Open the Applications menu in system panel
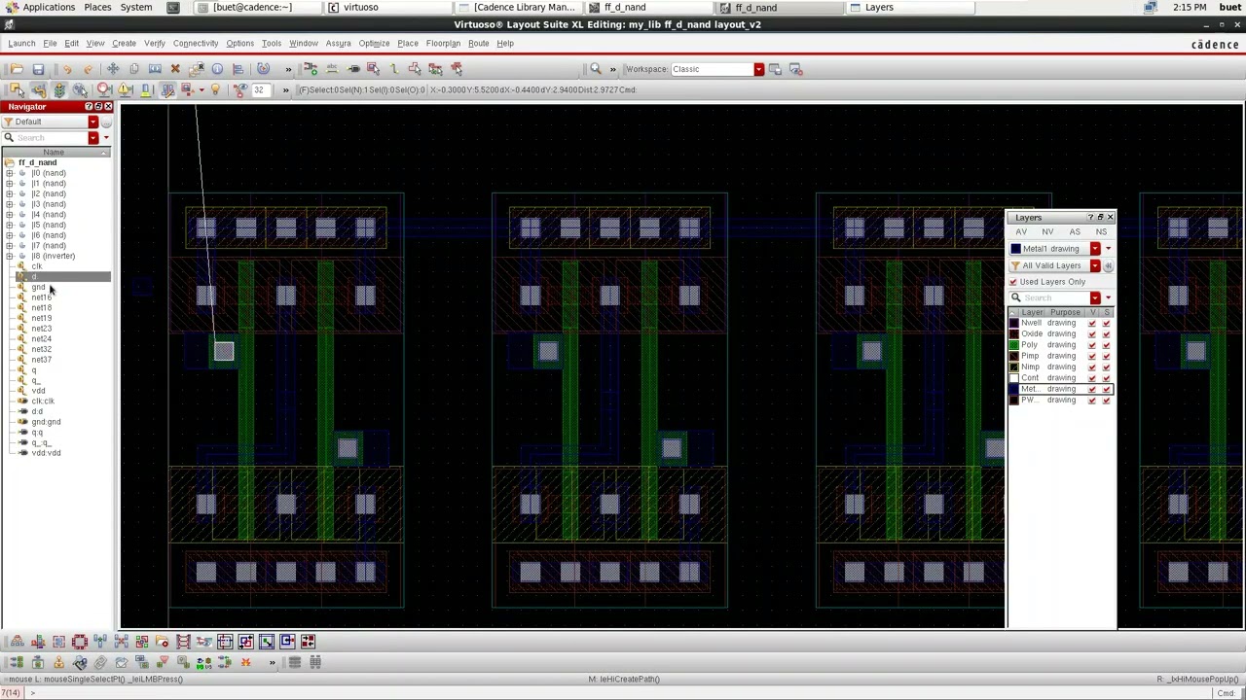The height and width of the screenshot is (700, 1246). point(49,7)
